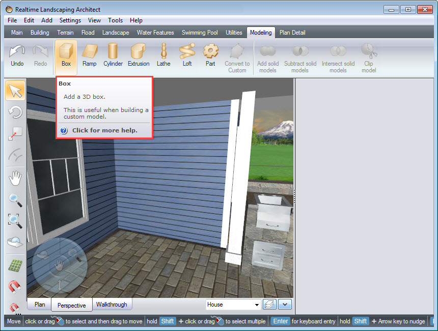
Task: Expand the chevron button beside layers
Action: click(x=285, y=305)
